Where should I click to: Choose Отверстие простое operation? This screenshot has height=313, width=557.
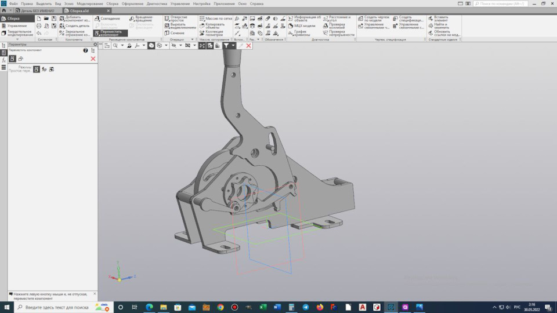click(176, 19)
